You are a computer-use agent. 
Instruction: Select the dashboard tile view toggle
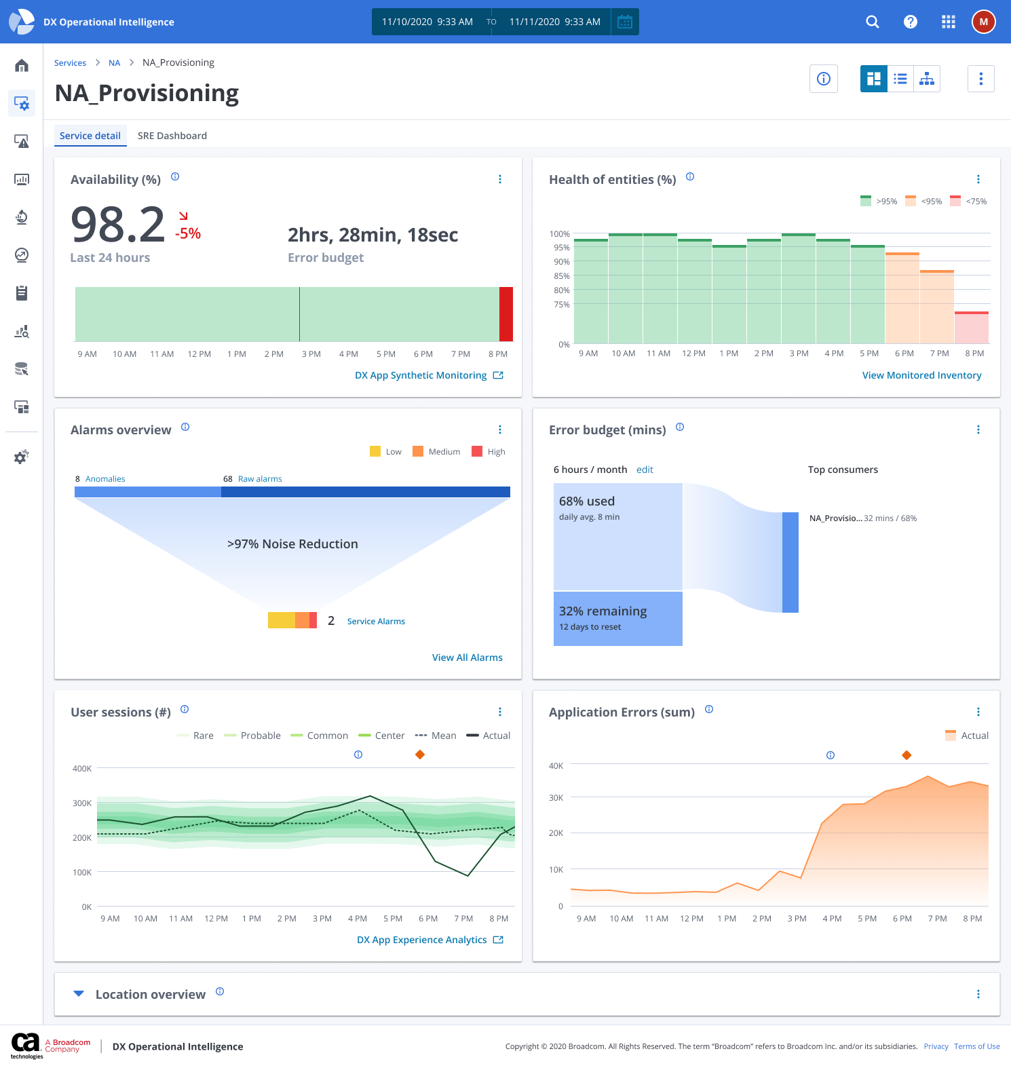point(874,79)
